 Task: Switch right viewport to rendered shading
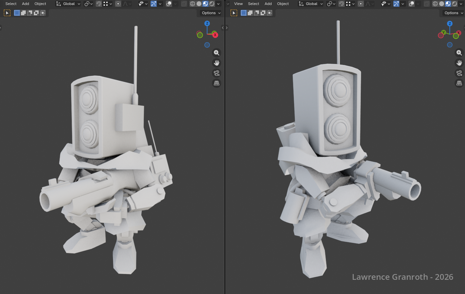455,4
